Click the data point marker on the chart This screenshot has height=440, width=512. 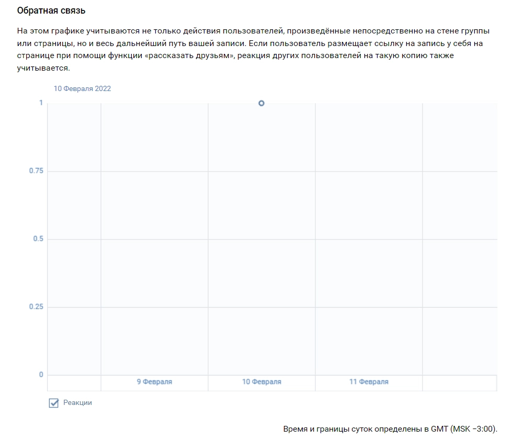pos(261,103)
